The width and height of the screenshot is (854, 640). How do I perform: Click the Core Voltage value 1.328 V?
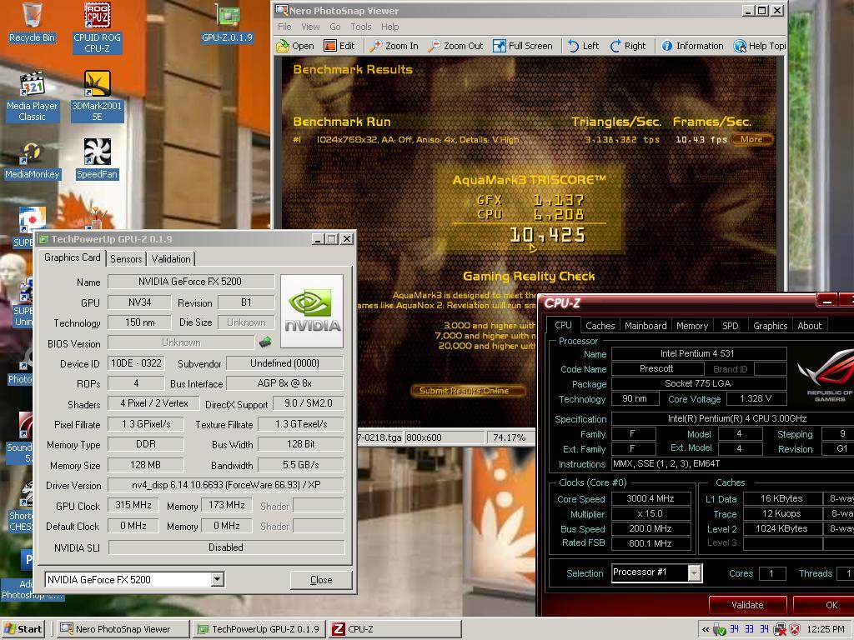756,399
